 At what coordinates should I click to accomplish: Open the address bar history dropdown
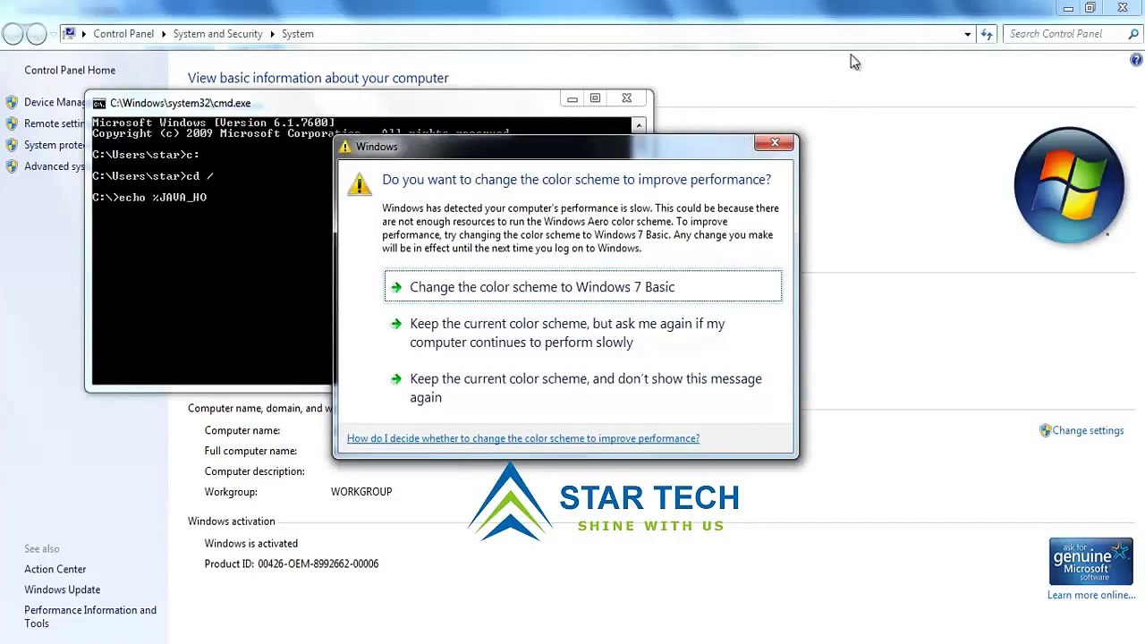click(967, 34)
